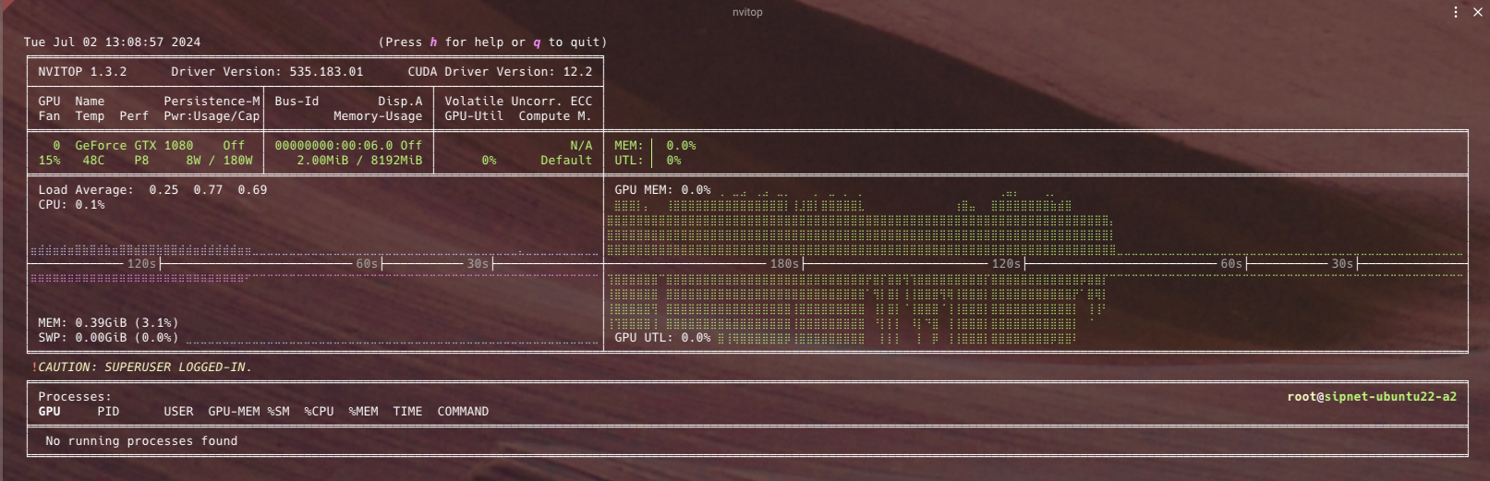Select the SWP: 0.00GiB (0.0%) reading
Viewport: 1490px width, 481px height.
(x=108, y=338)
